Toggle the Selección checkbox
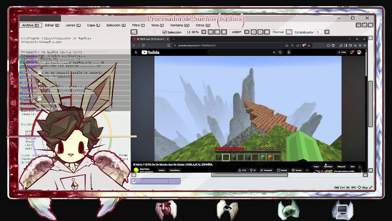This screenshot has height=221, width=392. pos(164,32)
